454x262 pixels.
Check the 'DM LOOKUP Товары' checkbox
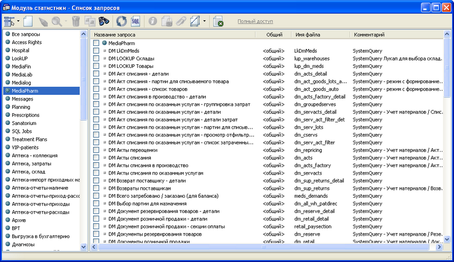pos(96,66)
